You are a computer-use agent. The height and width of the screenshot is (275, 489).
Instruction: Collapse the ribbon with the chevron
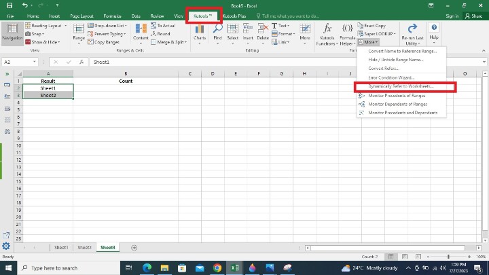(484, 50)
